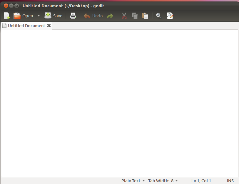Image resolution: width=239 pixels, height=184 pixels.
Task: Open the Plain Text language dropdown
Action: [x=133, y=181]
